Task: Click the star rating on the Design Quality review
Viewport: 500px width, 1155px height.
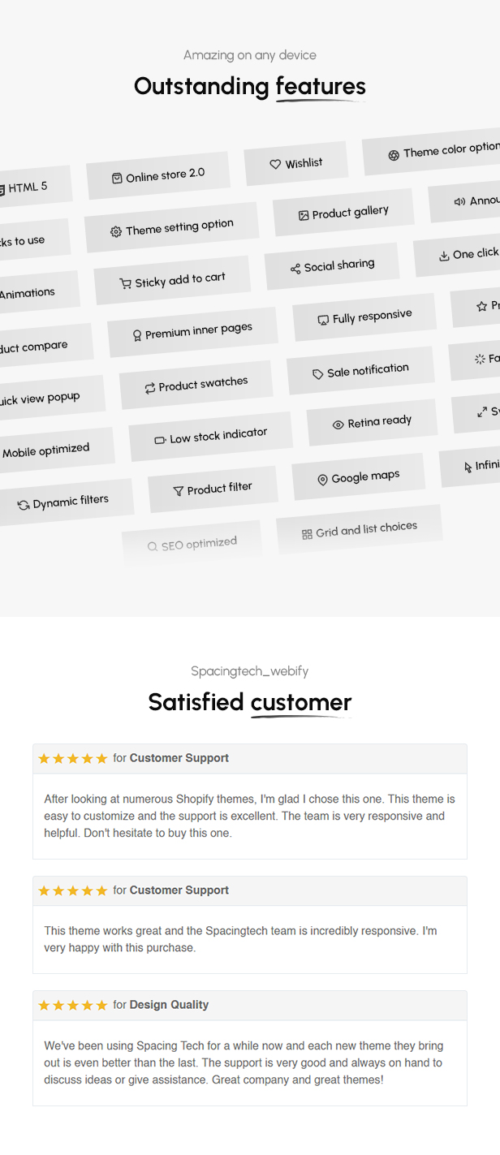Action: pyautogui.click(x=73, y=1006)
